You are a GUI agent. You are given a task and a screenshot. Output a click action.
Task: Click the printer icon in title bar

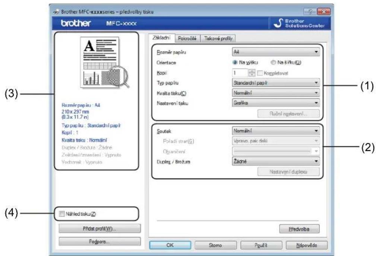click(x=57, y=12)
